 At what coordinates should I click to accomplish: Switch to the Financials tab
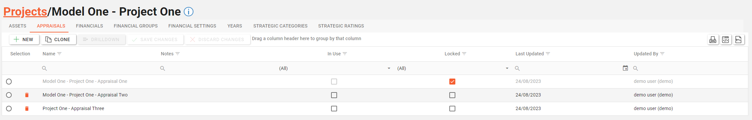90,26
